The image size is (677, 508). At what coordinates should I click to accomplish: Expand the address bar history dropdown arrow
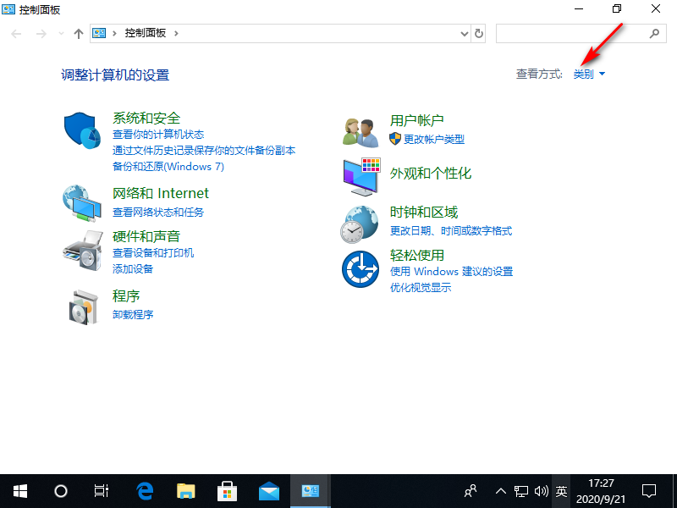click(x=465, y=33)
